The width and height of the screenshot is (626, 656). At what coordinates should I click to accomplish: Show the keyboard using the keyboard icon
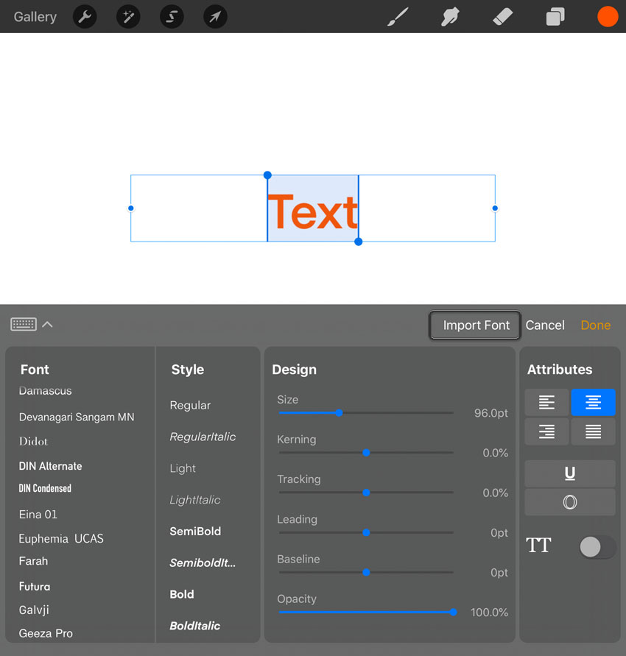(23, 324)
